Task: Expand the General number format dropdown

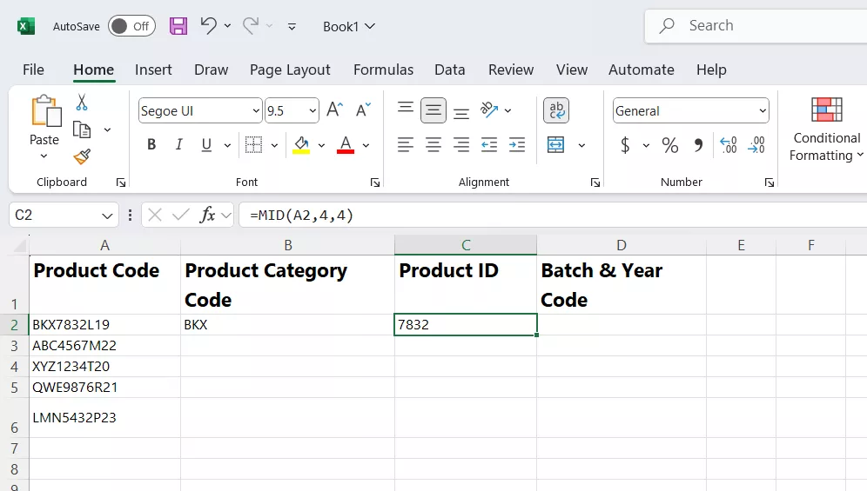Action: (763, 111)
